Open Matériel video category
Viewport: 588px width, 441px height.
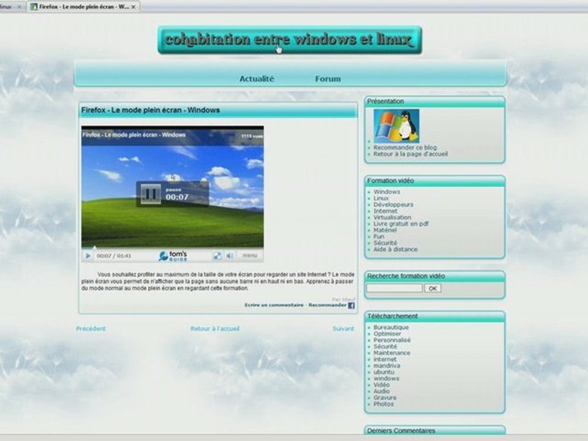[385, 230]
